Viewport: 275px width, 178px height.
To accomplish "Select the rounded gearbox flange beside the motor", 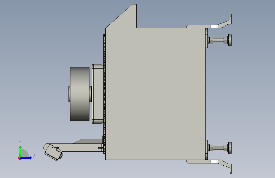I will tap(97, 94).
